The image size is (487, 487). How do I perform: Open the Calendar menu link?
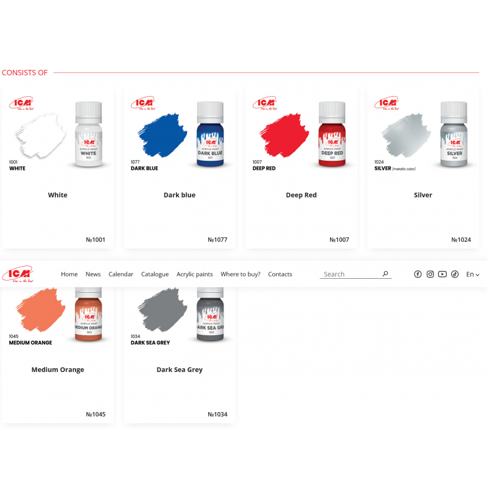pyautogui.click(x=121, y=275)
